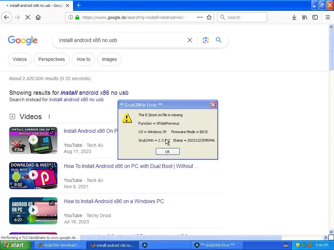Open the downloads panel

(294, 17)
